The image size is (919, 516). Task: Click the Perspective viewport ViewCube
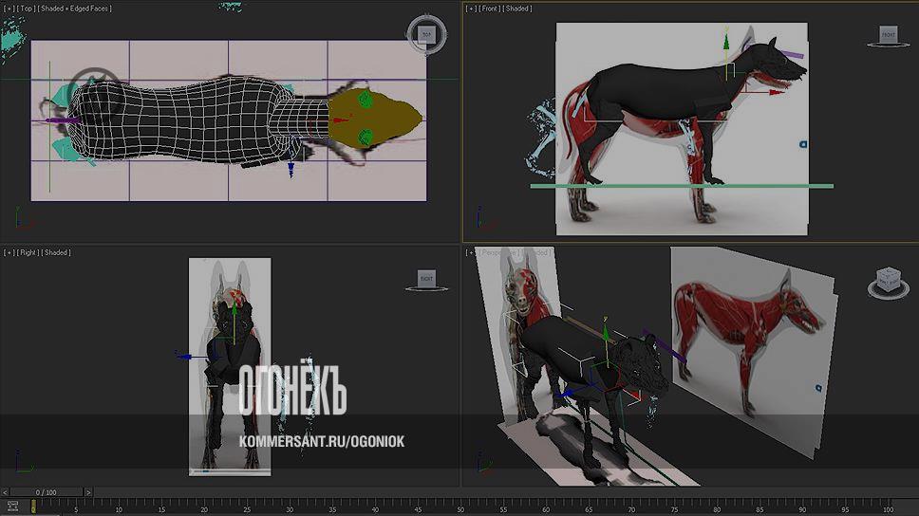[887, 281]
